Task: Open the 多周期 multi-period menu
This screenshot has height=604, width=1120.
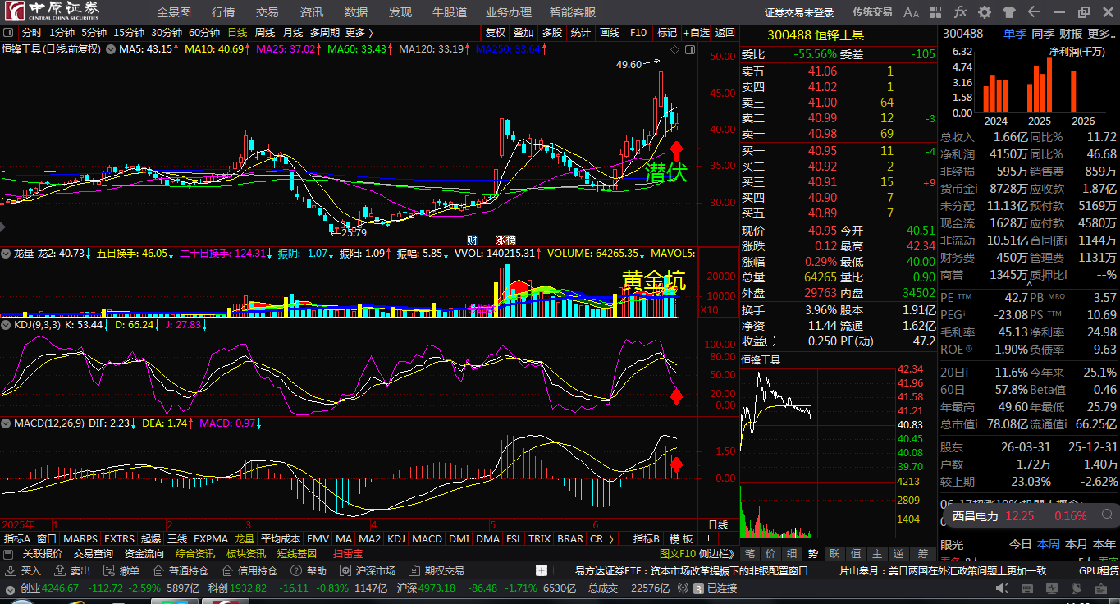Action: click(324, 33)
